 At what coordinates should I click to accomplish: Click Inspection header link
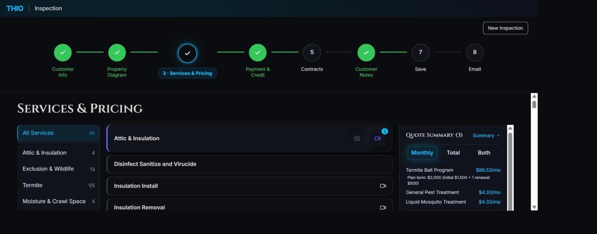(48, 8)
